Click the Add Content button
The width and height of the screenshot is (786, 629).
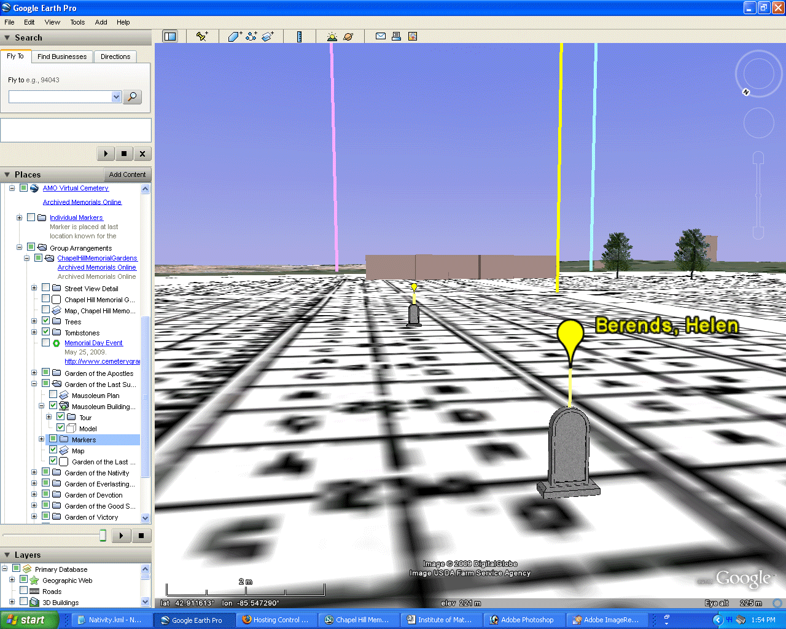(x=127, y=174)
